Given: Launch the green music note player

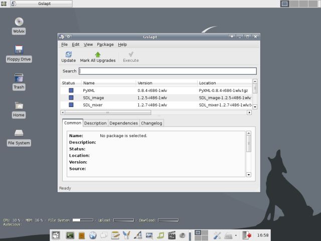Looking at the screenshot, I should [160, 235].
